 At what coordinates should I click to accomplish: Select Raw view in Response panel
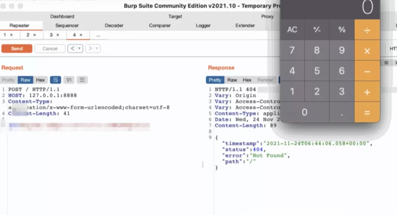pos(232,80)
